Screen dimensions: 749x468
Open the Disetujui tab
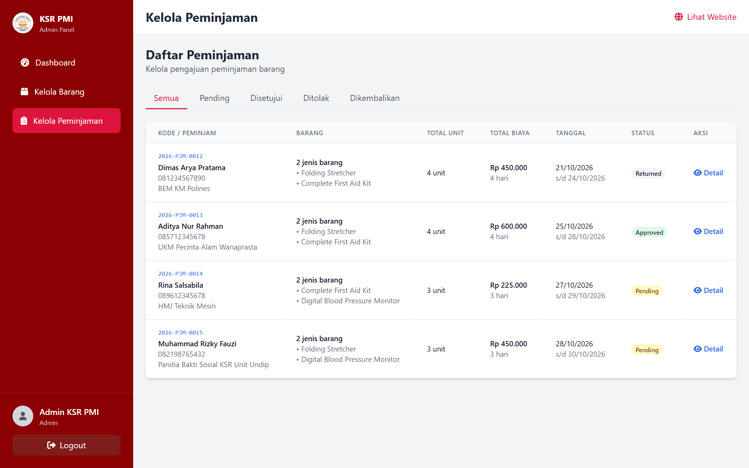pos(266,98)
